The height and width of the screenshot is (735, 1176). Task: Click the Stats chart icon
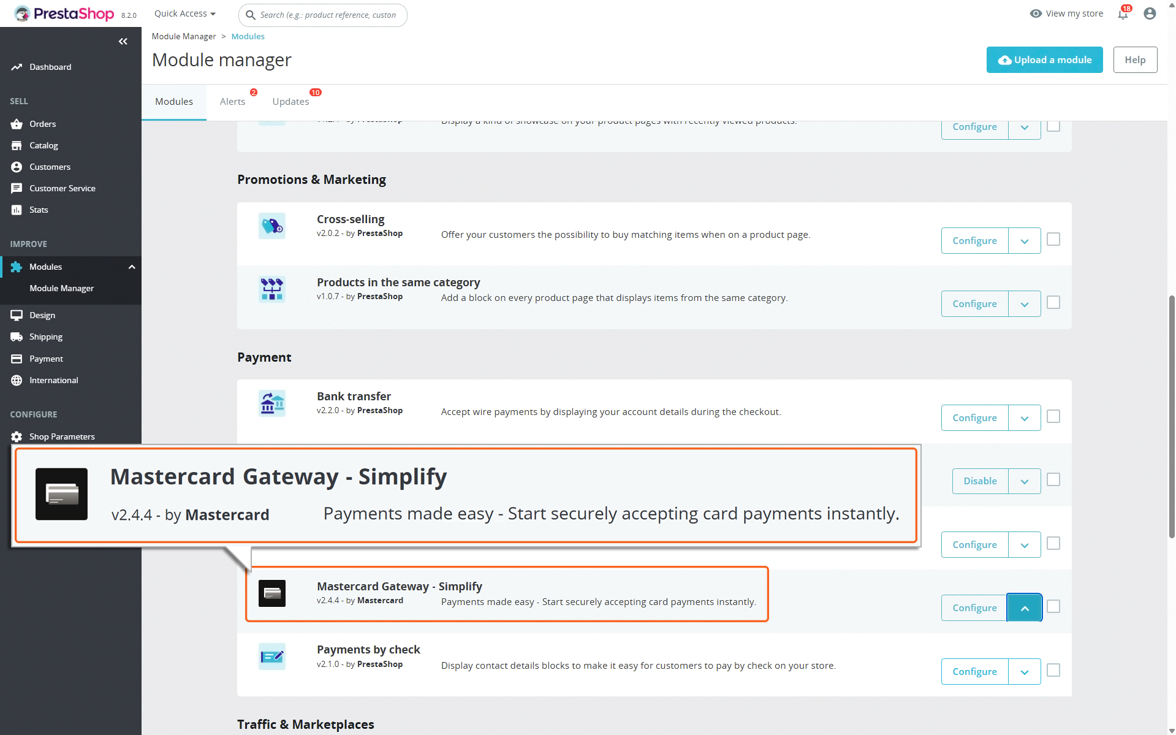point(17,210)
